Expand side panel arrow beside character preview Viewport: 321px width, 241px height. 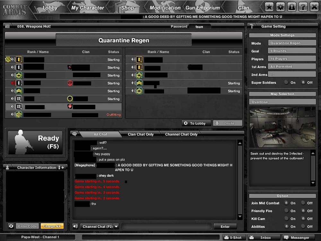pos(66,197)
